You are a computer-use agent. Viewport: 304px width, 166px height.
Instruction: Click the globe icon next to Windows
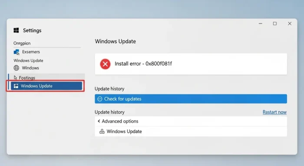tap(17, 68)
